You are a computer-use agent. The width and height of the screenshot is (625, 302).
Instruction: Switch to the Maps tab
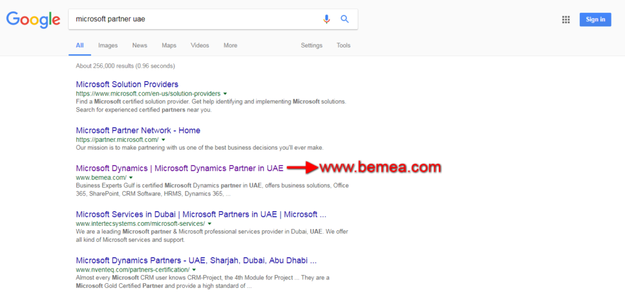pos(169,46)
